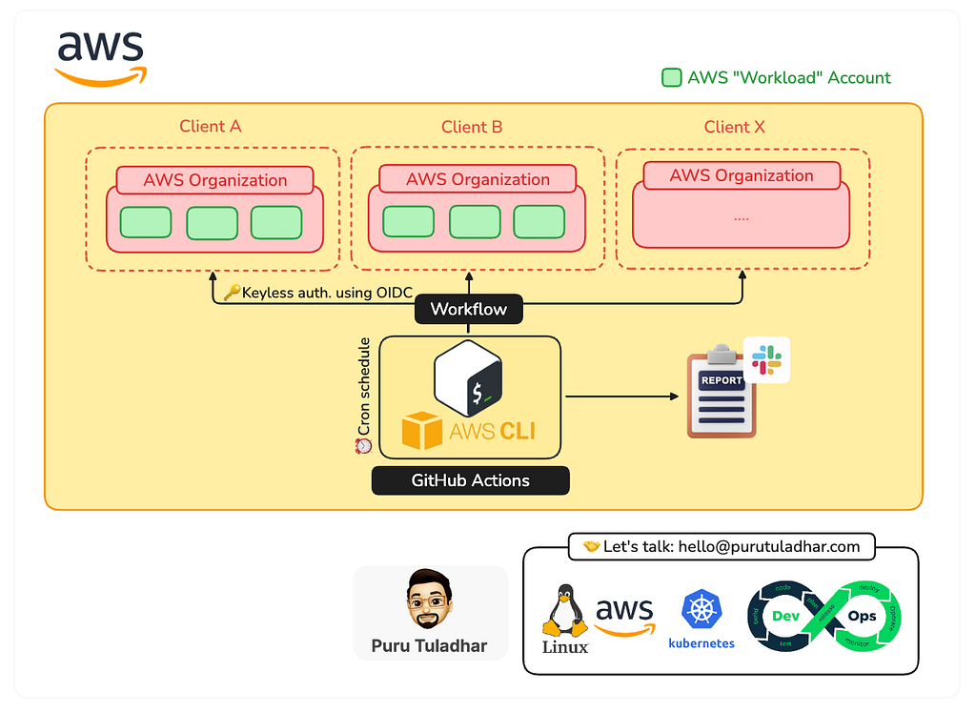The width and height of the screenshot is (976, 712).
Task: Click the key icon beside Keyless auth
Action: click(x=233, y=292)
